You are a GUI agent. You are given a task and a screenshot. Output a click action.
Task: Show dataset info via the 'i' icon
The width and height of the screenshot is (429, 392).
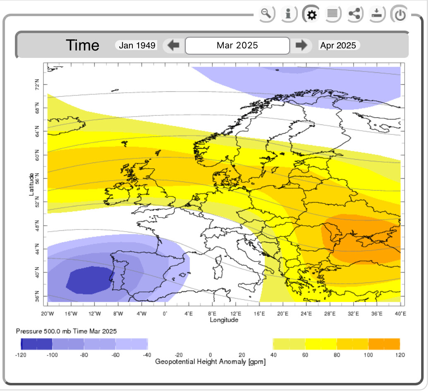point(288,14)
